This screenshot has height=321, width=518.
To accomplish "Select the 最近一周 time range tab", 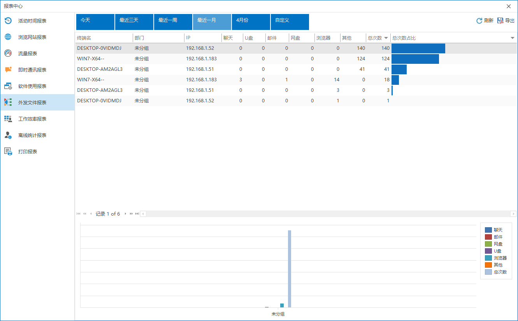I will coord(173,22).
